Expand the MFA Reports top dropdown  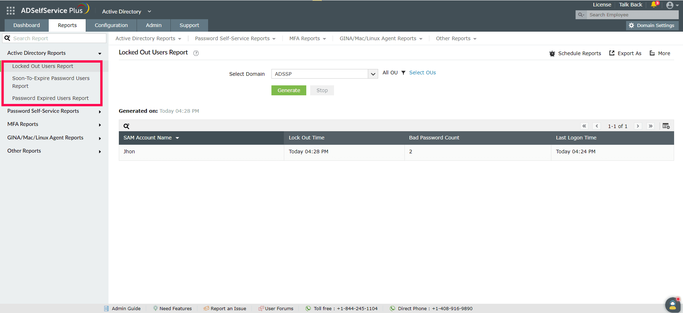tap(307, 38)
